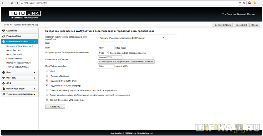Open Настройки LAN submenu item
263x136 pixels.
(13, 50)
